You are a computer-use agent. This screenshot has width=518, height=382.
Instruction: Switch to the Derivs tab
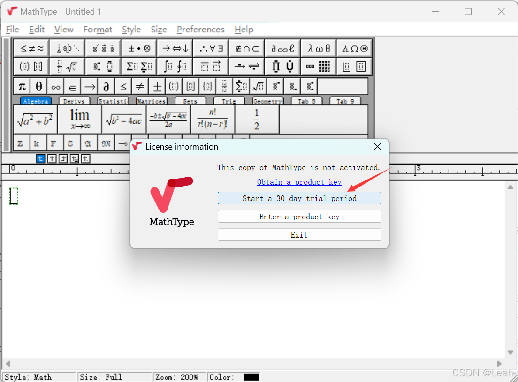tap(74, 101)
